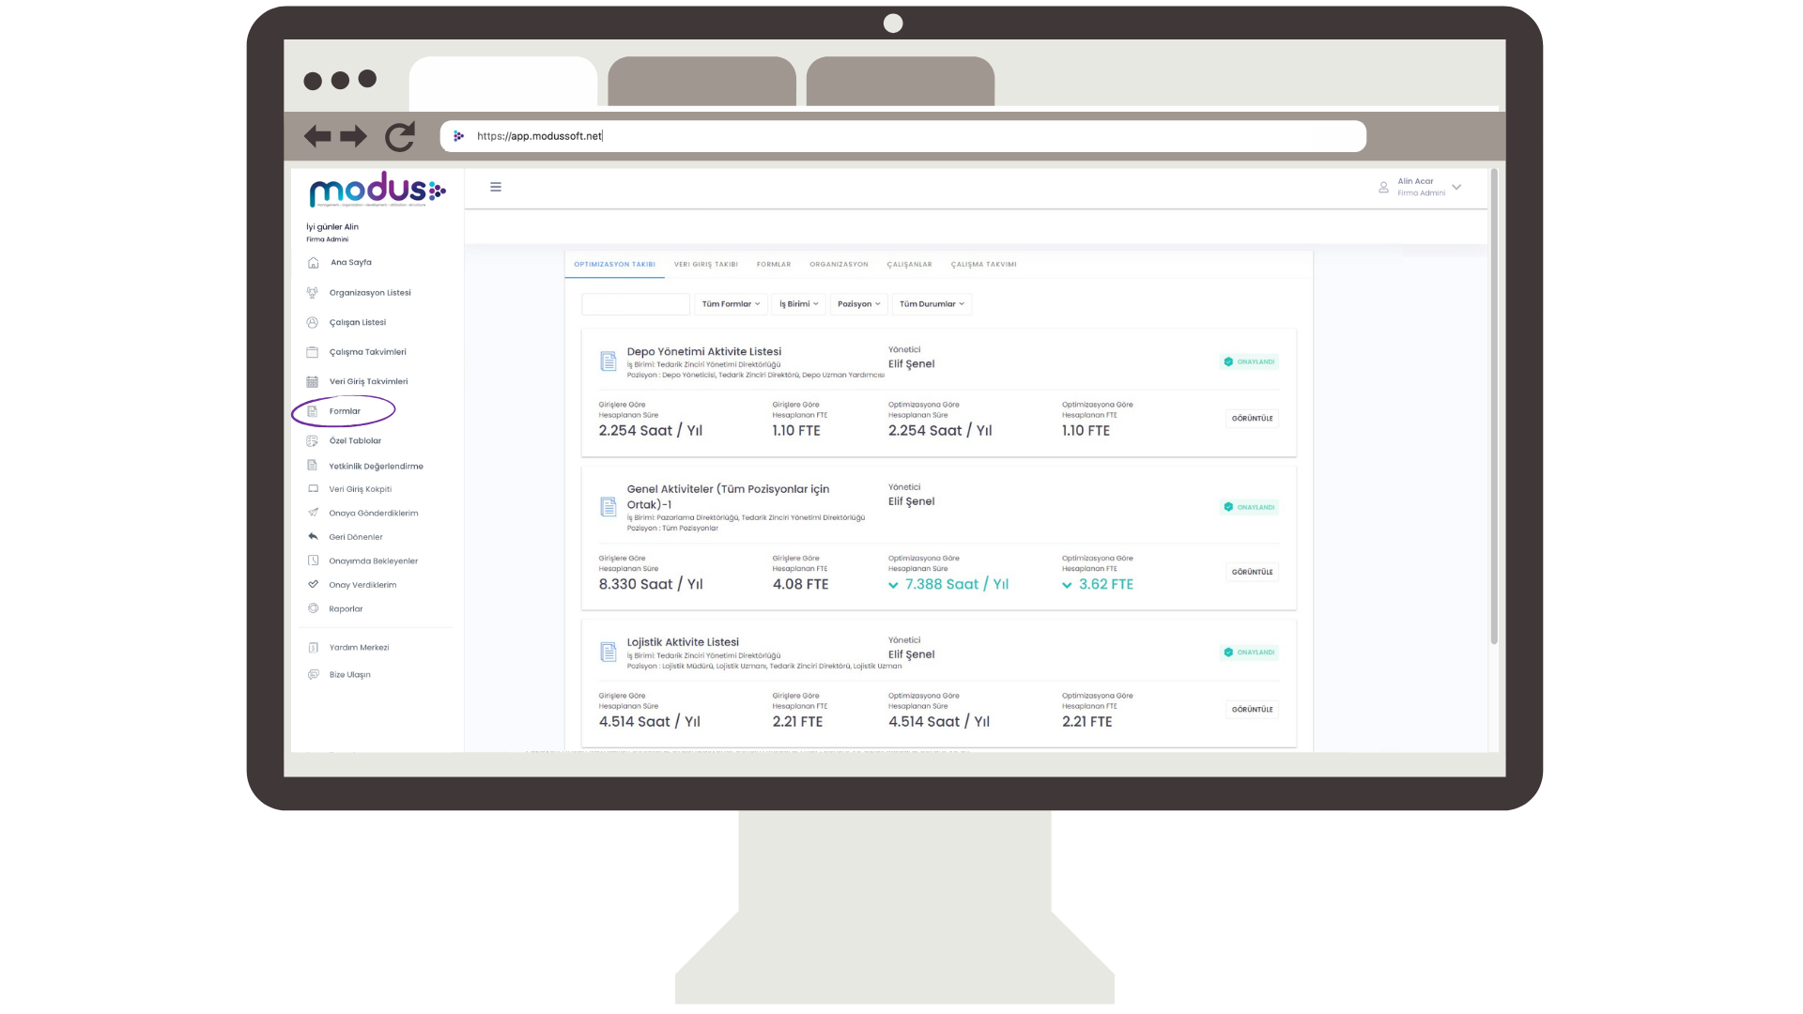Viewport: 1803px width, 1014px height.
Task: Click Görüntüle for Lojistik Aktivite Listesi
Action: tap(1252, 710)
